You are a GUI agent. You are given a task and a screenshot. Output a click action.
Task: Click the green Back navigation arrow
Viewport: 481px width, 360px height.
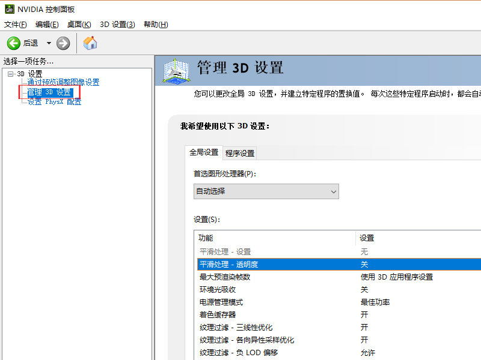[13, 43]
